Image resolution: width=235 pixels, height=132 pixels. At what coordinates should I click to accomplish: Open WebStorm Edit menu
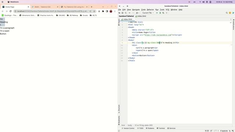(124, 10)
